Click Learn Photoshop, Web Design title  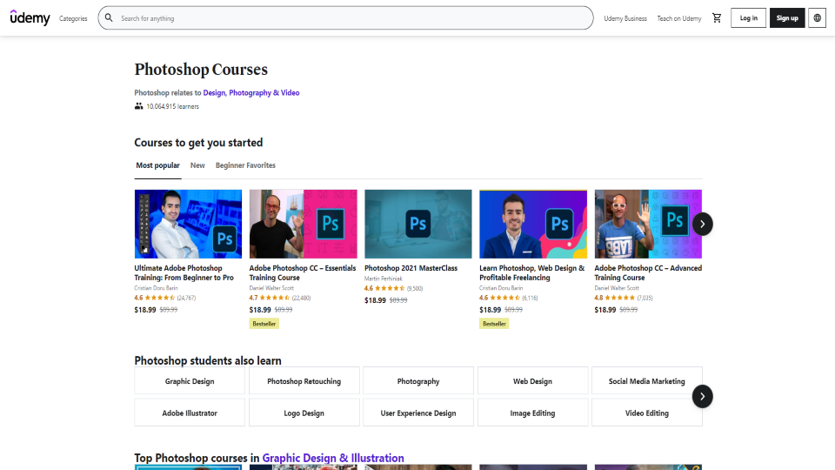[x=532, y=272]
